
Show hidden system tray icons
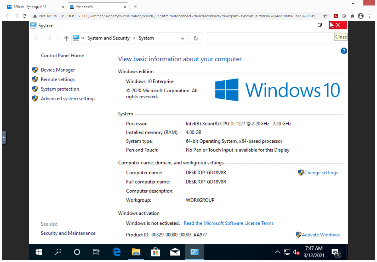[x=277, y=252]
